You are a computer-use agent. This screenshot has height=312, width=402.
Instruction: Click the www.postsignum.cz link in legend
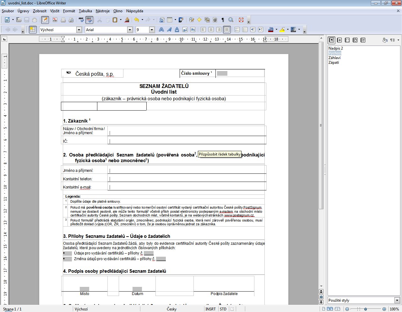point(239,216)
